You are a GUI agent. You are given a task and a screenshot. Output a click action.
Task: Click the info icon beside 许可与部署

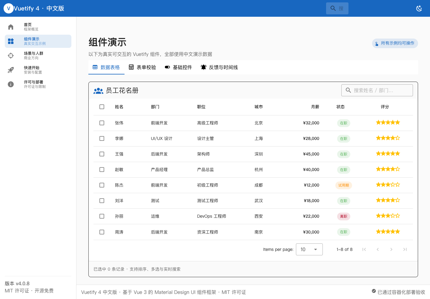(x=11, y=84)
